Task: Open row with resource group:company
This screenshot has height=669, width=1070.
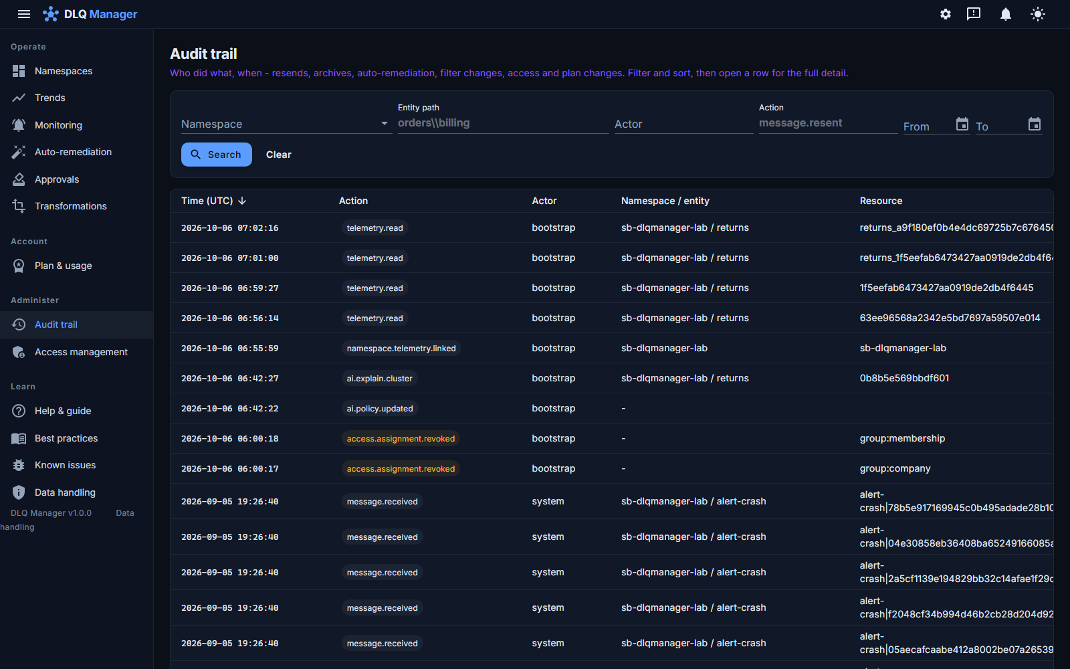Action: click(x=612, y=468)
